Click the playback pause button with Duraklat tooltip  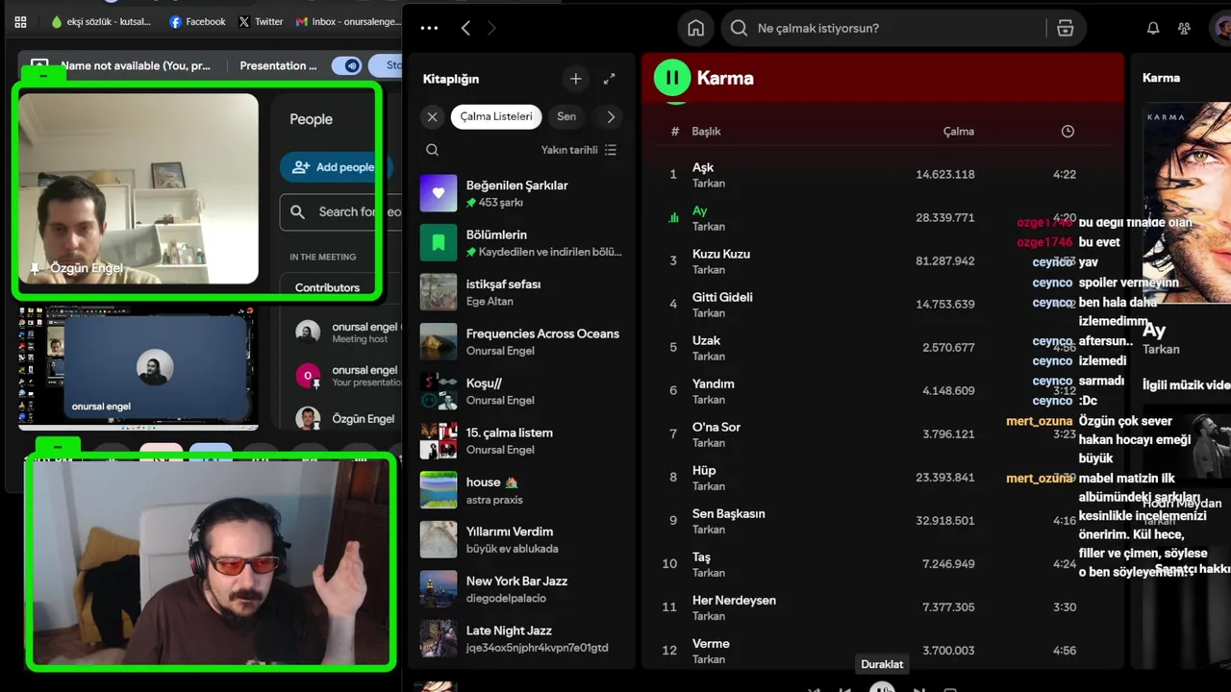tap(882, 687)
